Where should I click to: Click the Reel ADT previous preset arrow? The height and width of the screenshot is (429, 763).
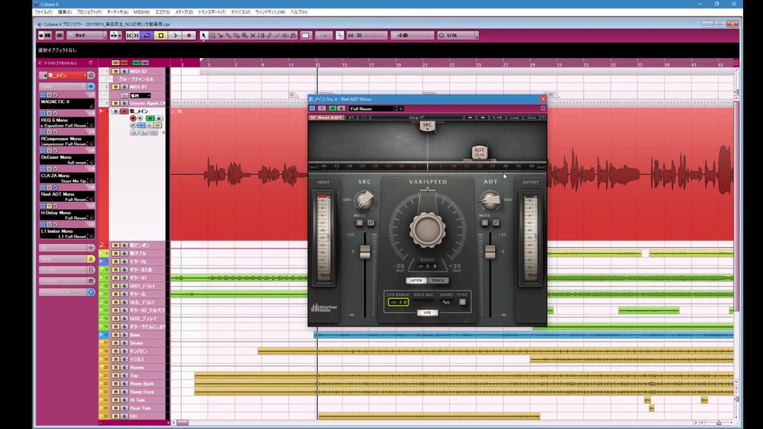pyautogui.click(x=470, y=118)
